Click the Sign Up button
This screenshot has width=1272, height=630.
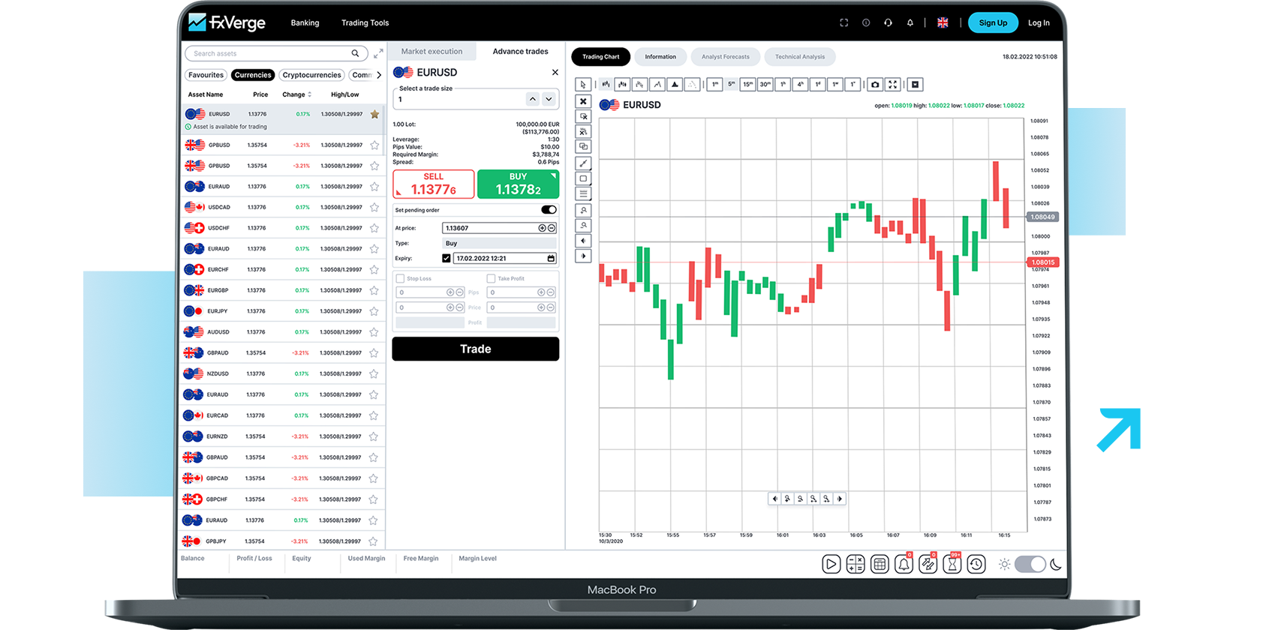coord(992,22)
